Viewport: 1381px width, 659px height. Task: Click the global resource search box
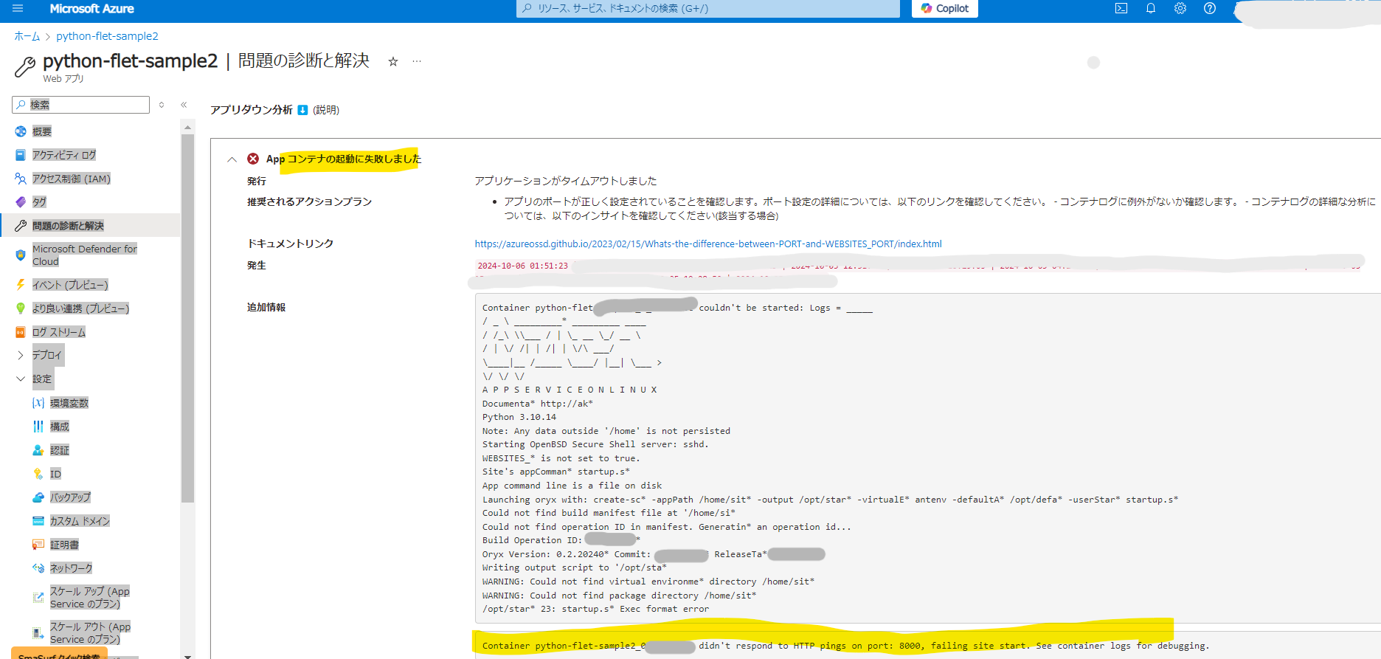pos(708,8)
